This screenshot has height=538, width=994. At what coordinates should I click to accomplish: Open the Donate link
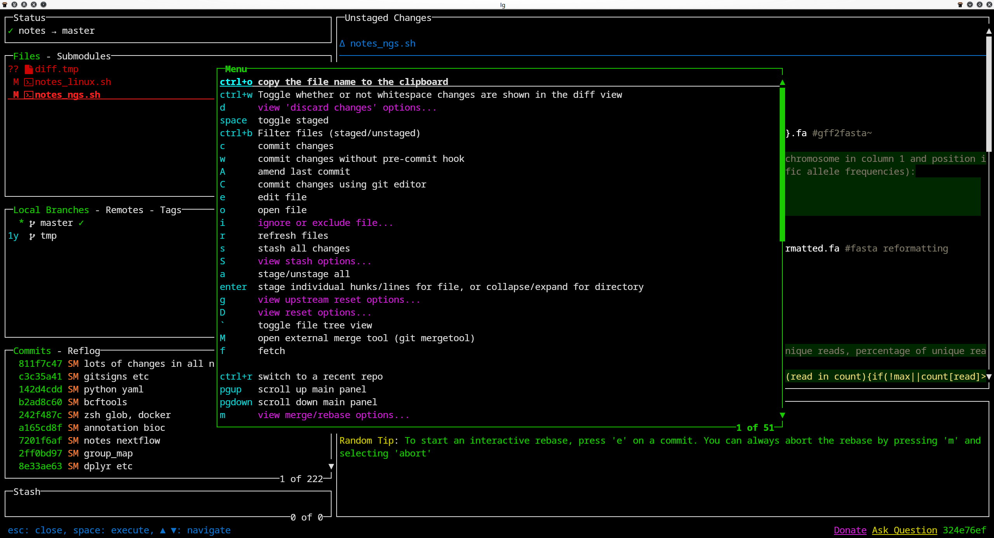[x=850, y=530]
